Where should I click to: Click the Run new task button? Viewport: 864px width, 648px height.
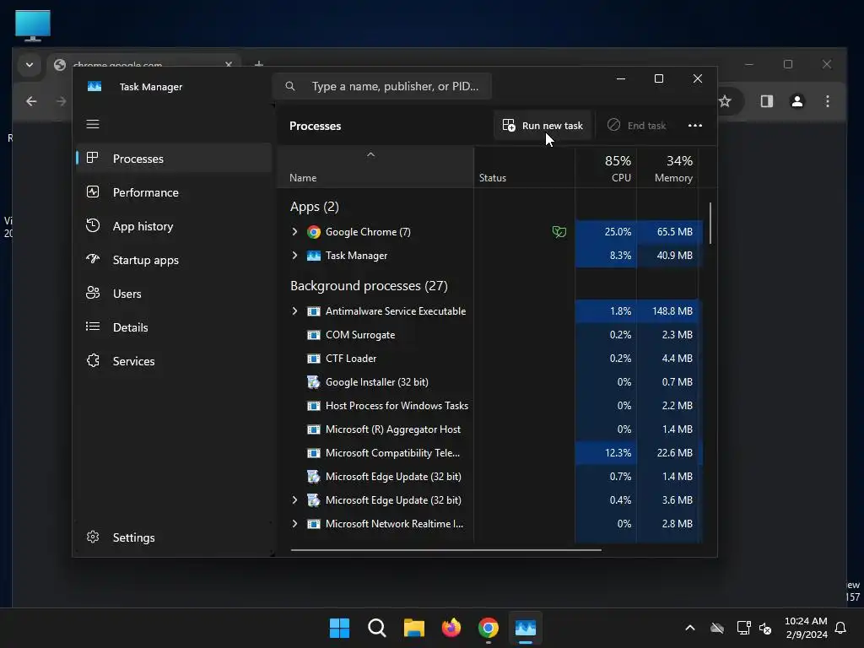click(543, 126)
